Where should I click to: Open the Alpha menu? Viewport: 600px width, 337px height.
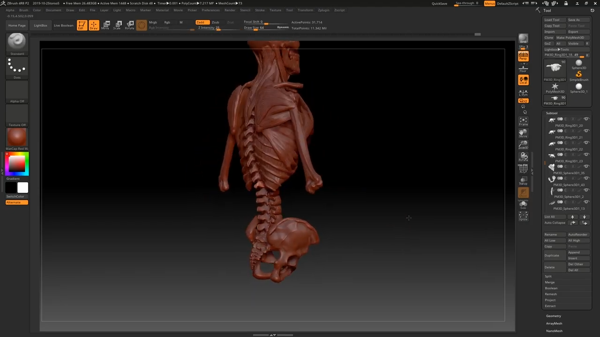coord(10,10)
